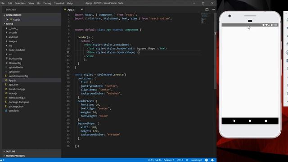The height and width of the screenshot is (162, 288).
Task: Click the feedback smiley icon
Action: (207, 160)
